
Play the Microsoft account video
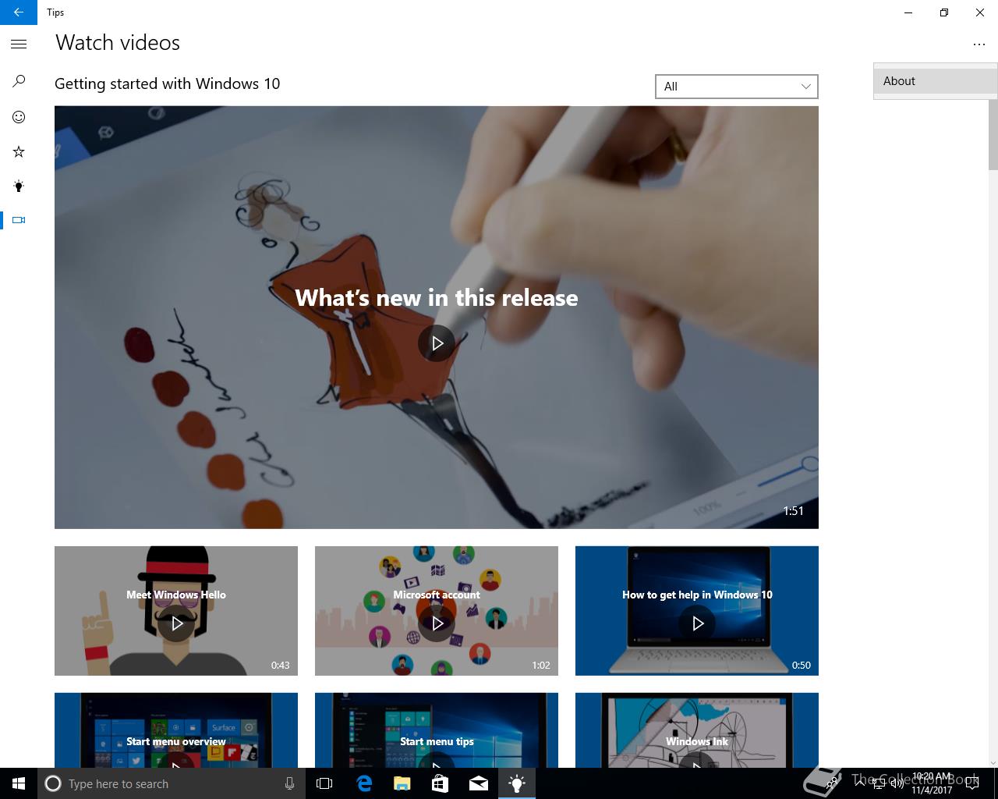[x=437, y=623]
